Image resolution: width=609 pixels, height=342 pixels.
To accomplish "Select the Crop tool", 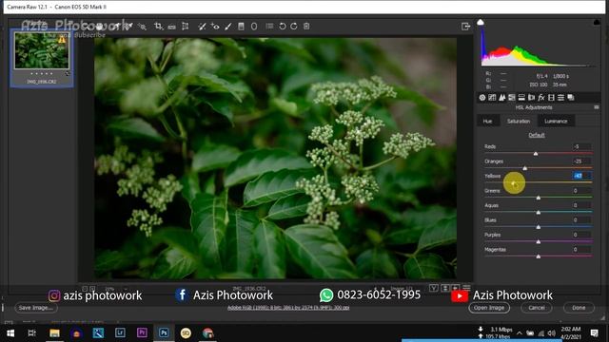I will pos(158,27).
